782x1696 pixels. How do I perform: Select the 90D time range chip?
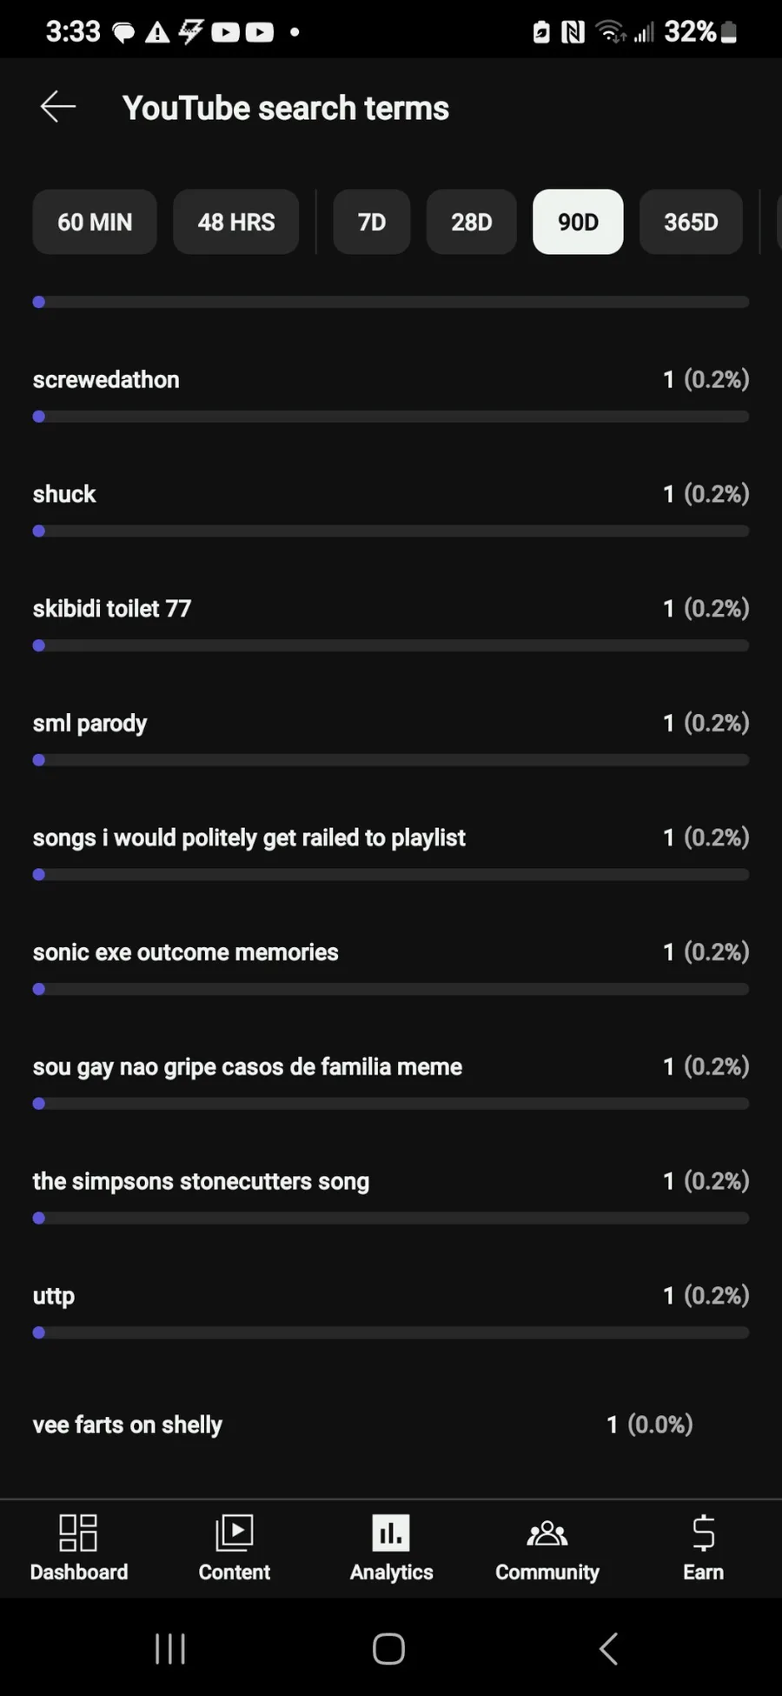click(x=578, y=222)
